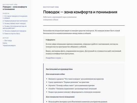Open the 'Курсы' sidebar link
Viewport: 137px width, 103px height.
(x=5, y=43)
